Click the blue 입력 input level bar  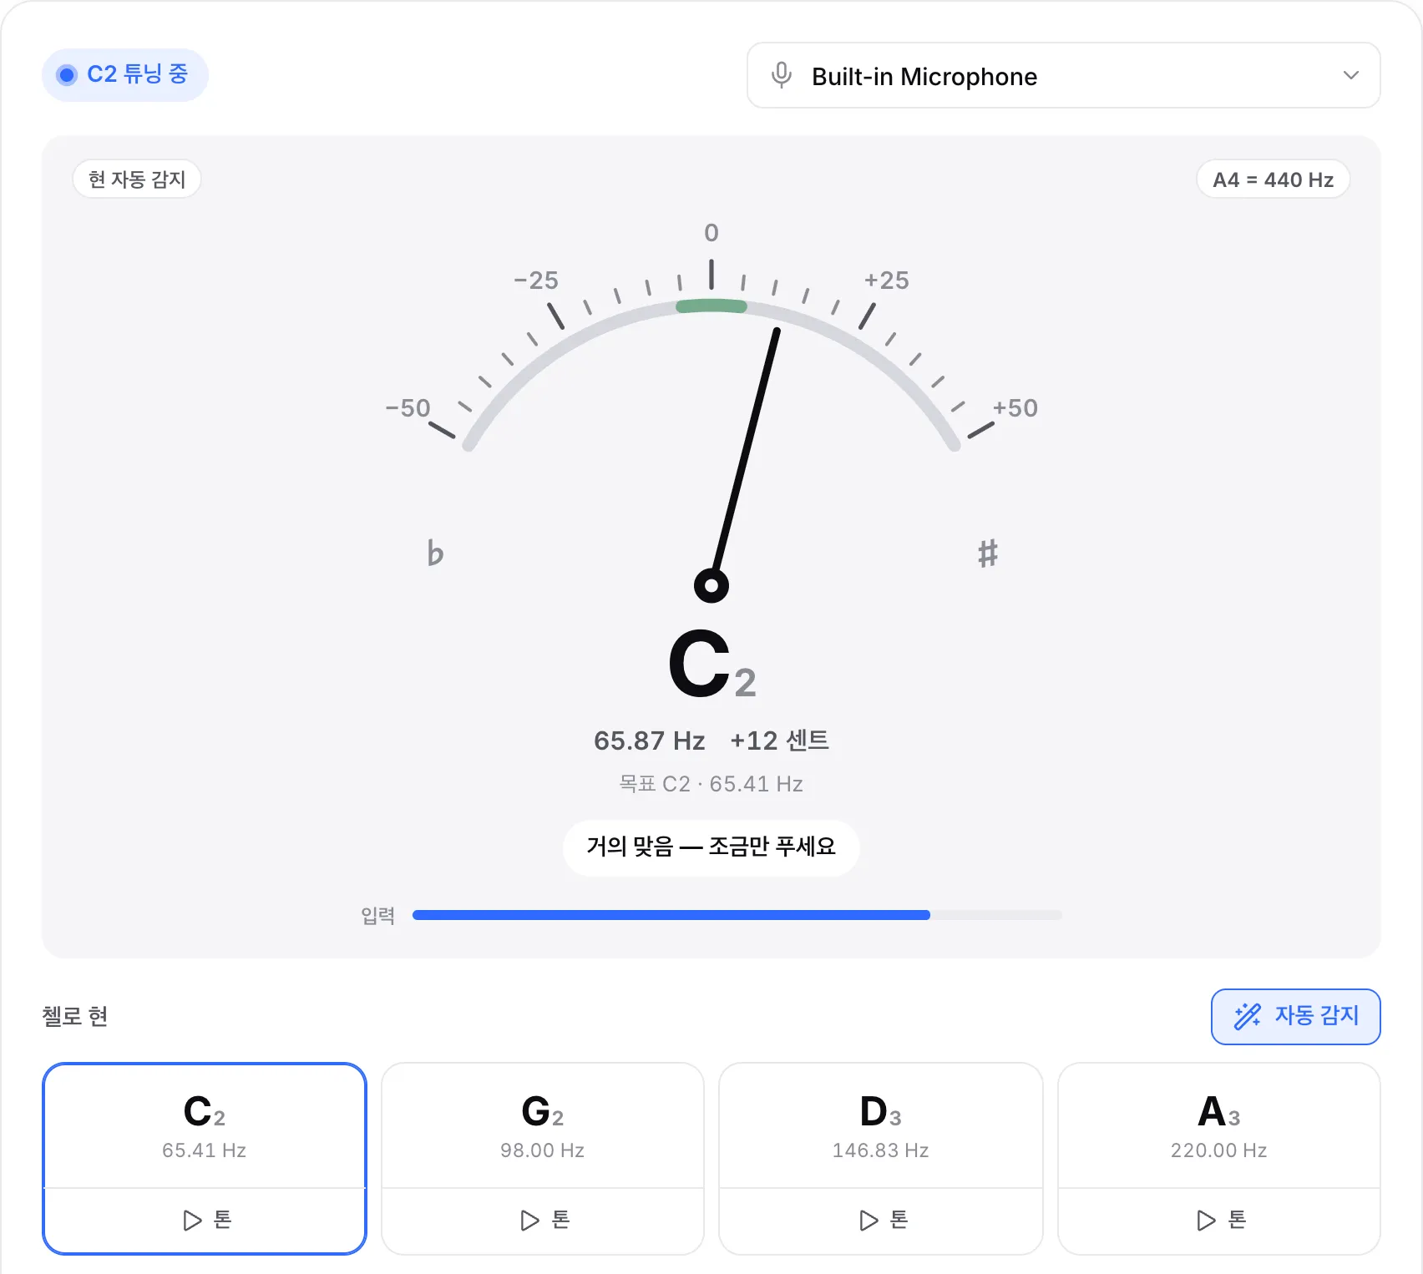click(671, 915)
